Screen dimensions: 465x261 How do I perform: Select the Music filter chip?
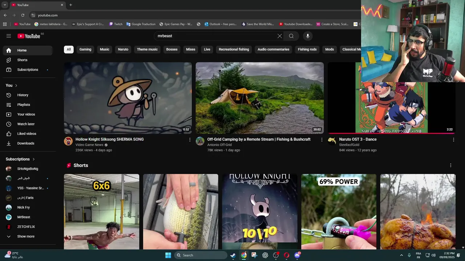pos(105,49)
